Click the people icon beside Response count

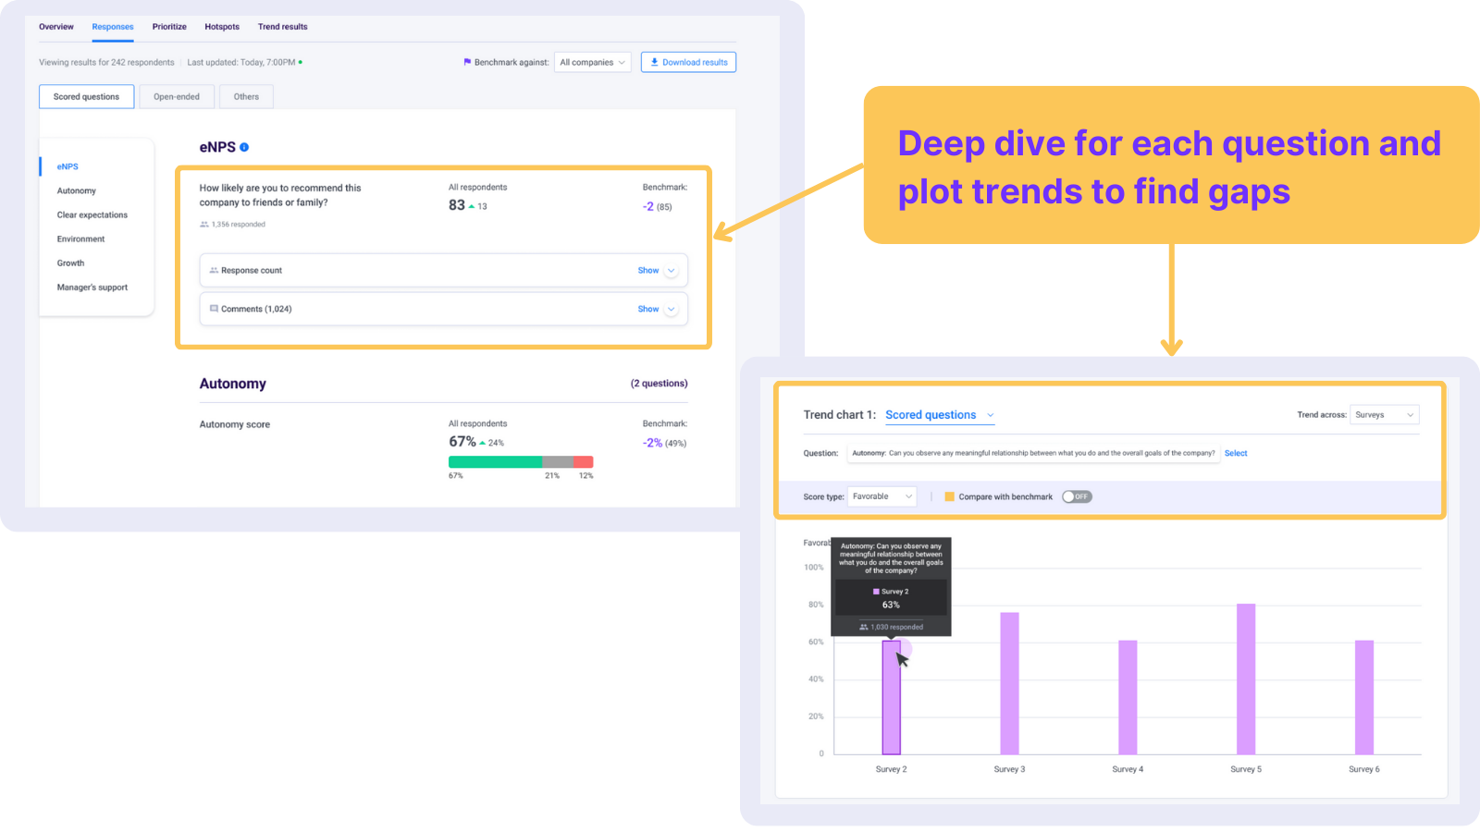pos(214,270)
